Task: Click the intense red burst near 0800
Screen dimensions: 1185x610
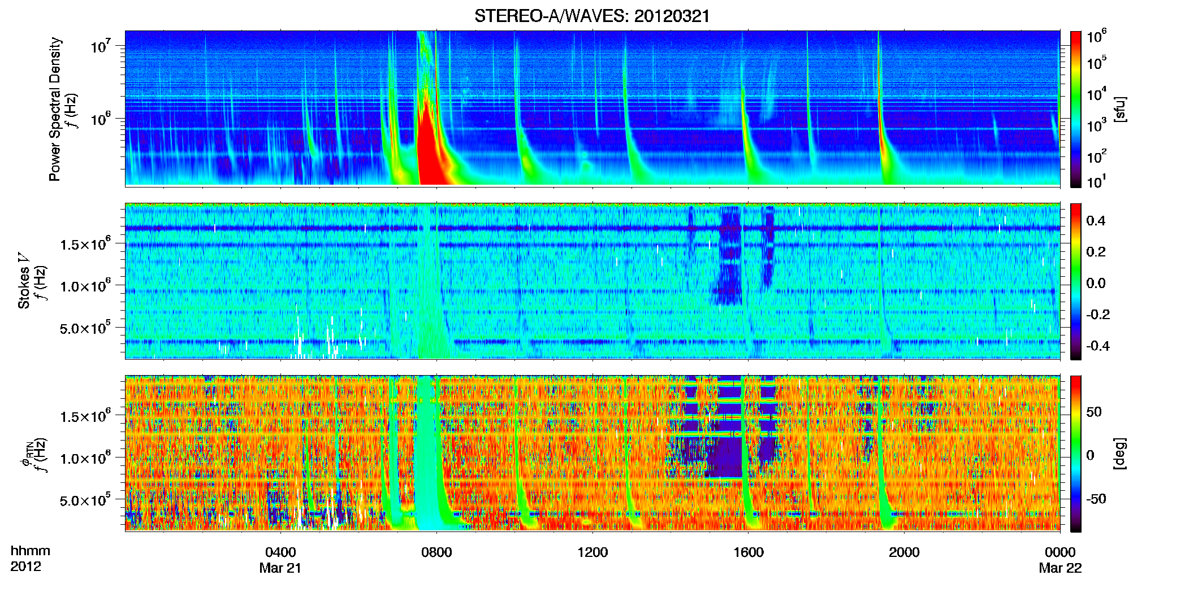Action: (432, 150)
